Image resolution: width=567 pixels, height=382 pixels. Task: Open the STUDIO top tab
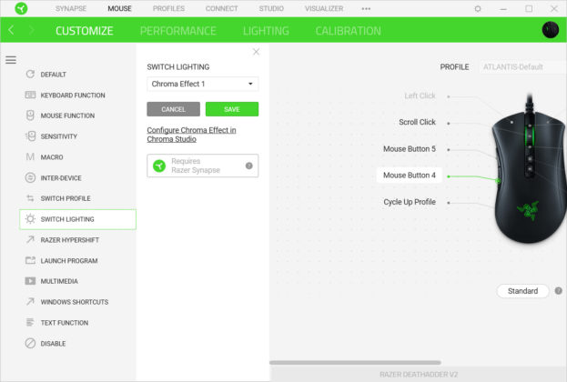(x=271, y=9)
